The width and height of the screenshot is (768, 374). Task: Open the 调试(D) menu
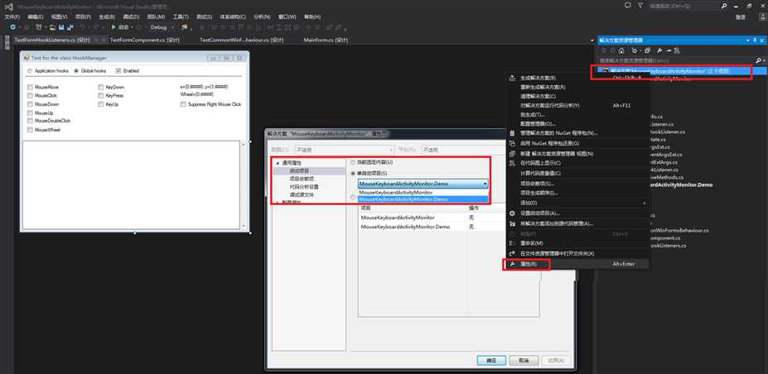click(129, 17)
